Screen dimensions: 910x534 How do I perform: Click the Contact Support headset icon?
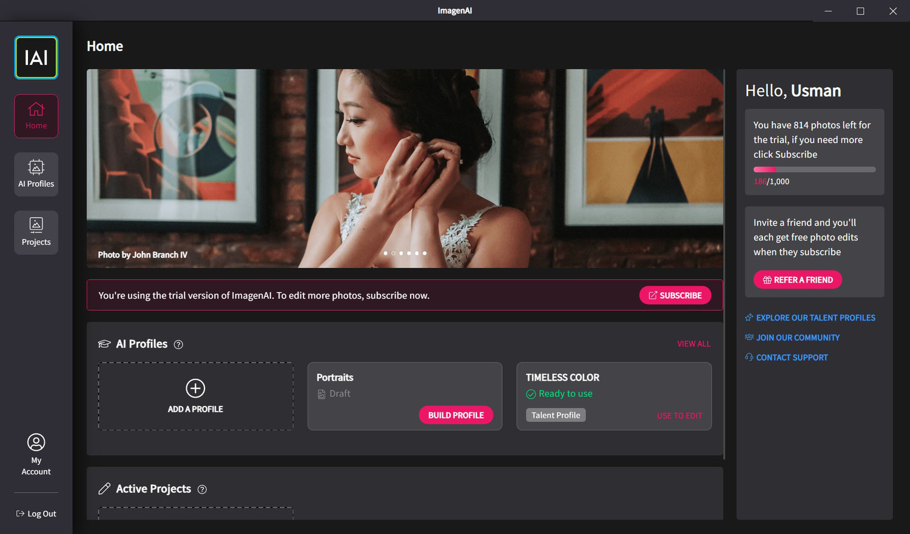point(749,357)
